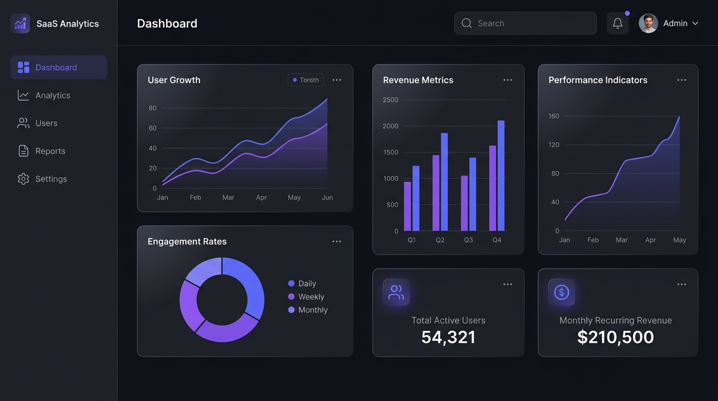
Task: Expand the Admin account dropdown chevron
Action: (695, 23)
